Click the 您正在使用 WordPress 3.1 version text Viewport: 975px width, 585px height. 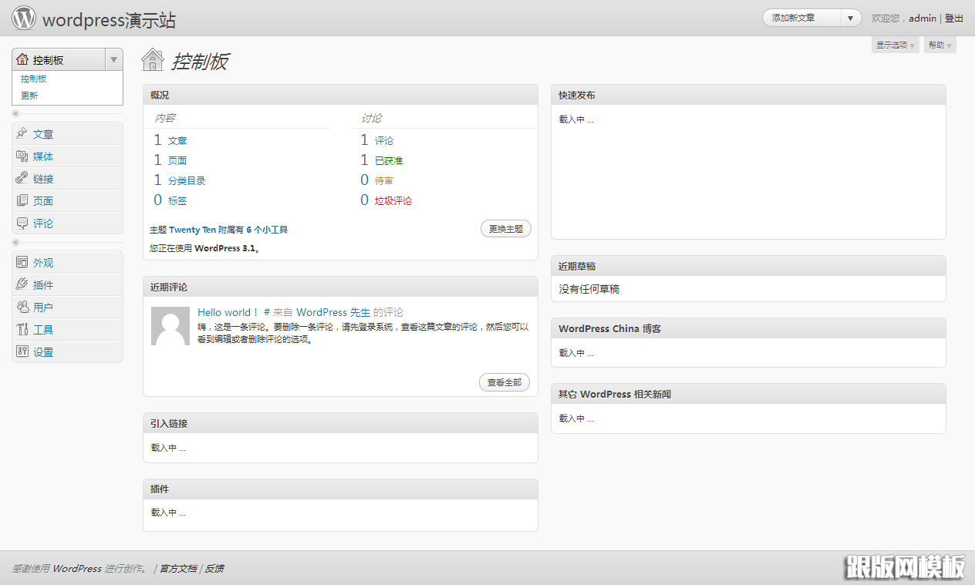click(204, 248)
